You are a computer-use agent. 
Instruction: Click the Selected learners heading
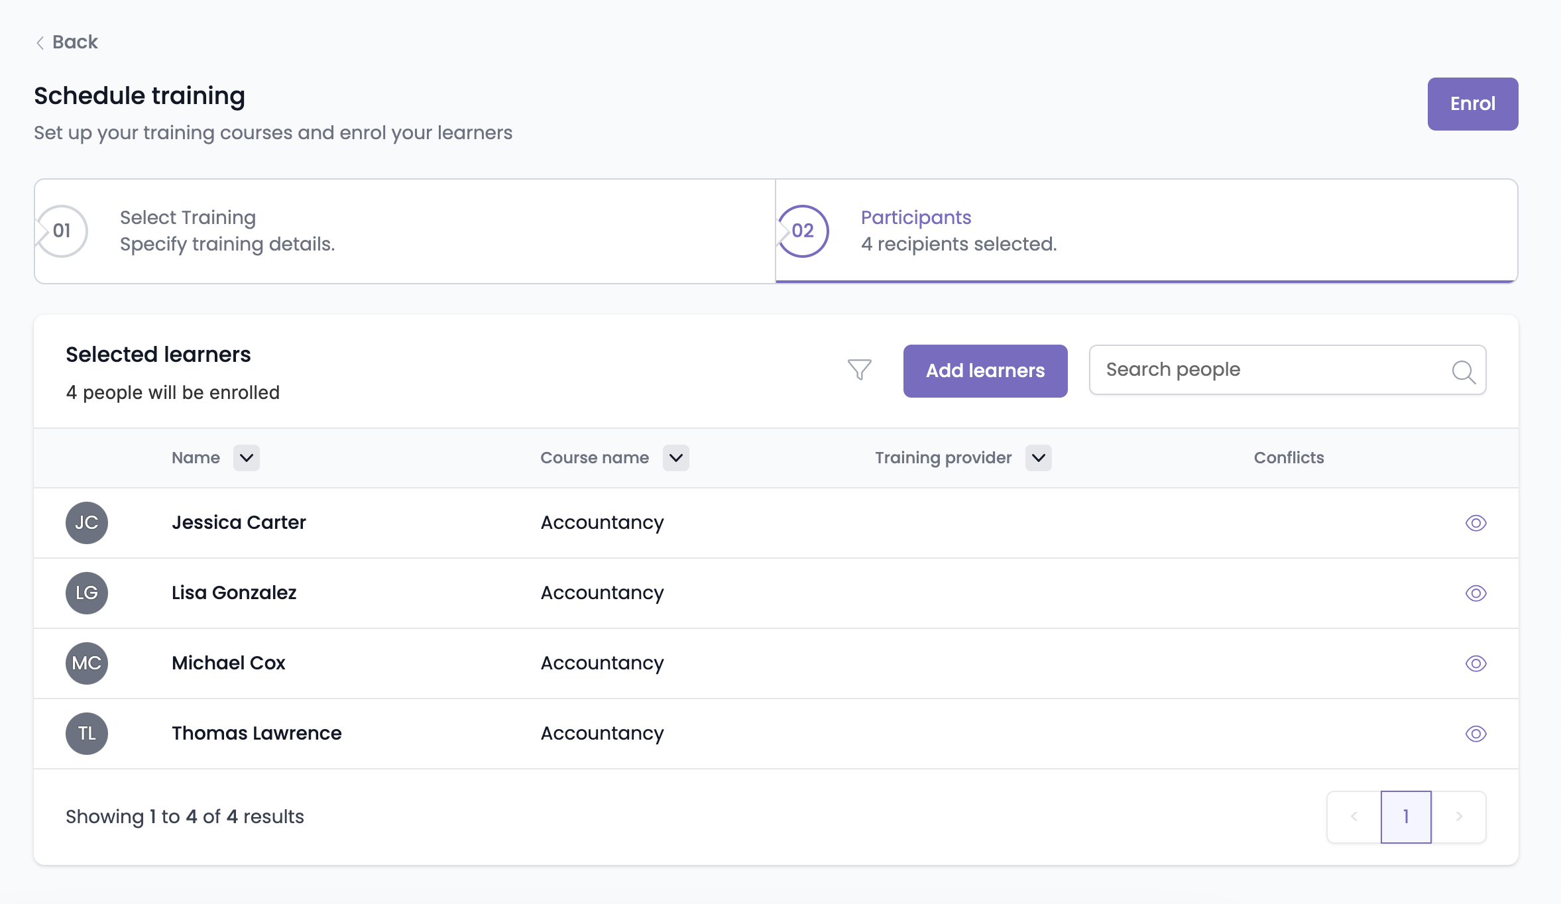(158, 355)
